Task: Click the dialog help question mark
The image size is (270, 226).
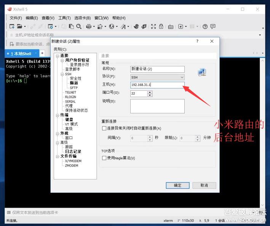Action: (x=197, y=41)
